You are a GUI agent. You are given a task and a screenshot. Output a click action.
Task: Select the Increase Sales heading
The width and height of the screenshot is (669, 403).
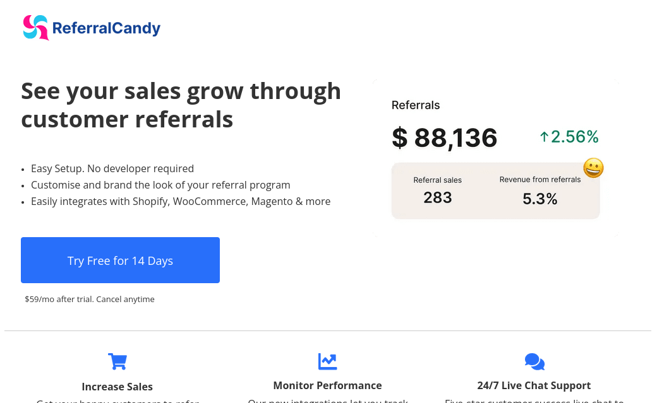(x=117, y=387)
